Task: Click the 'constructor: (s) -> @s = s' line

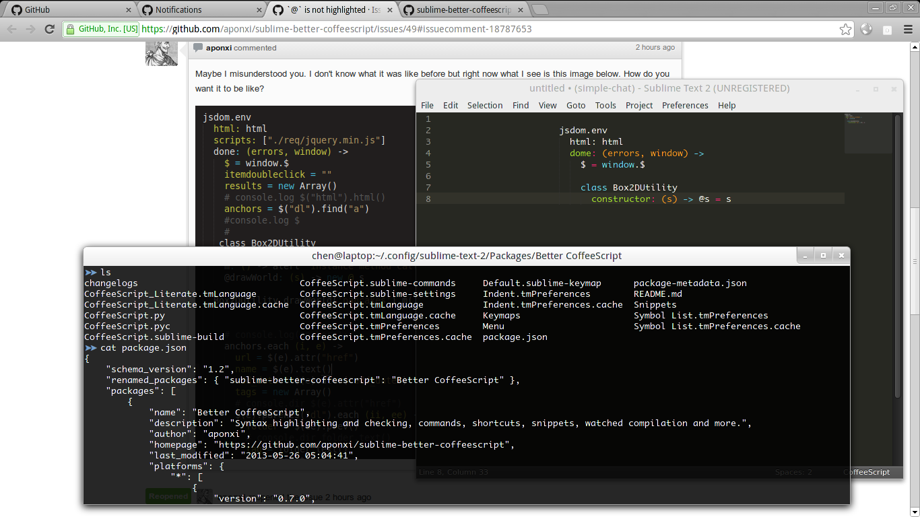Action: (x=661, y=199)
